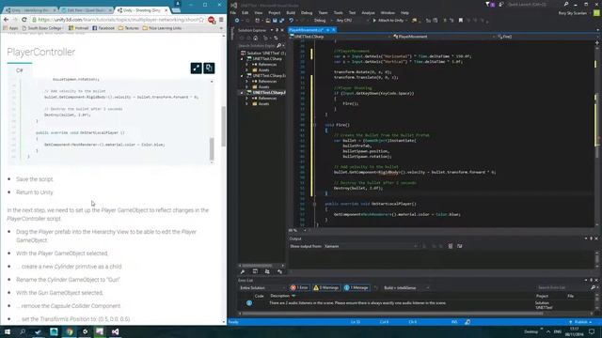Click the browser Back arrow in Chrome
Viewport: 602px width, 338px height.
[7, 20]
